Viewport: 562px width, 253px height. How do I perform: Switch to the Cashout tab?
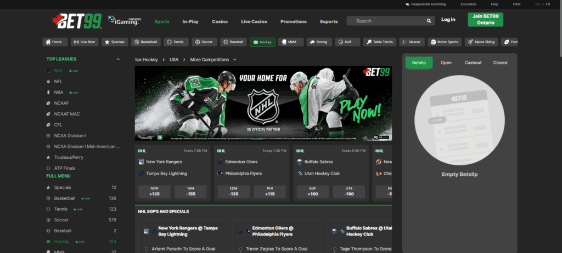473,62
